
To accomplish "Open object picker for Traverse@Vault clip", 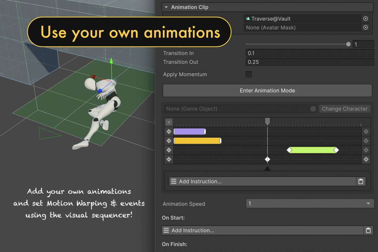I will click(x=365, y=19).
